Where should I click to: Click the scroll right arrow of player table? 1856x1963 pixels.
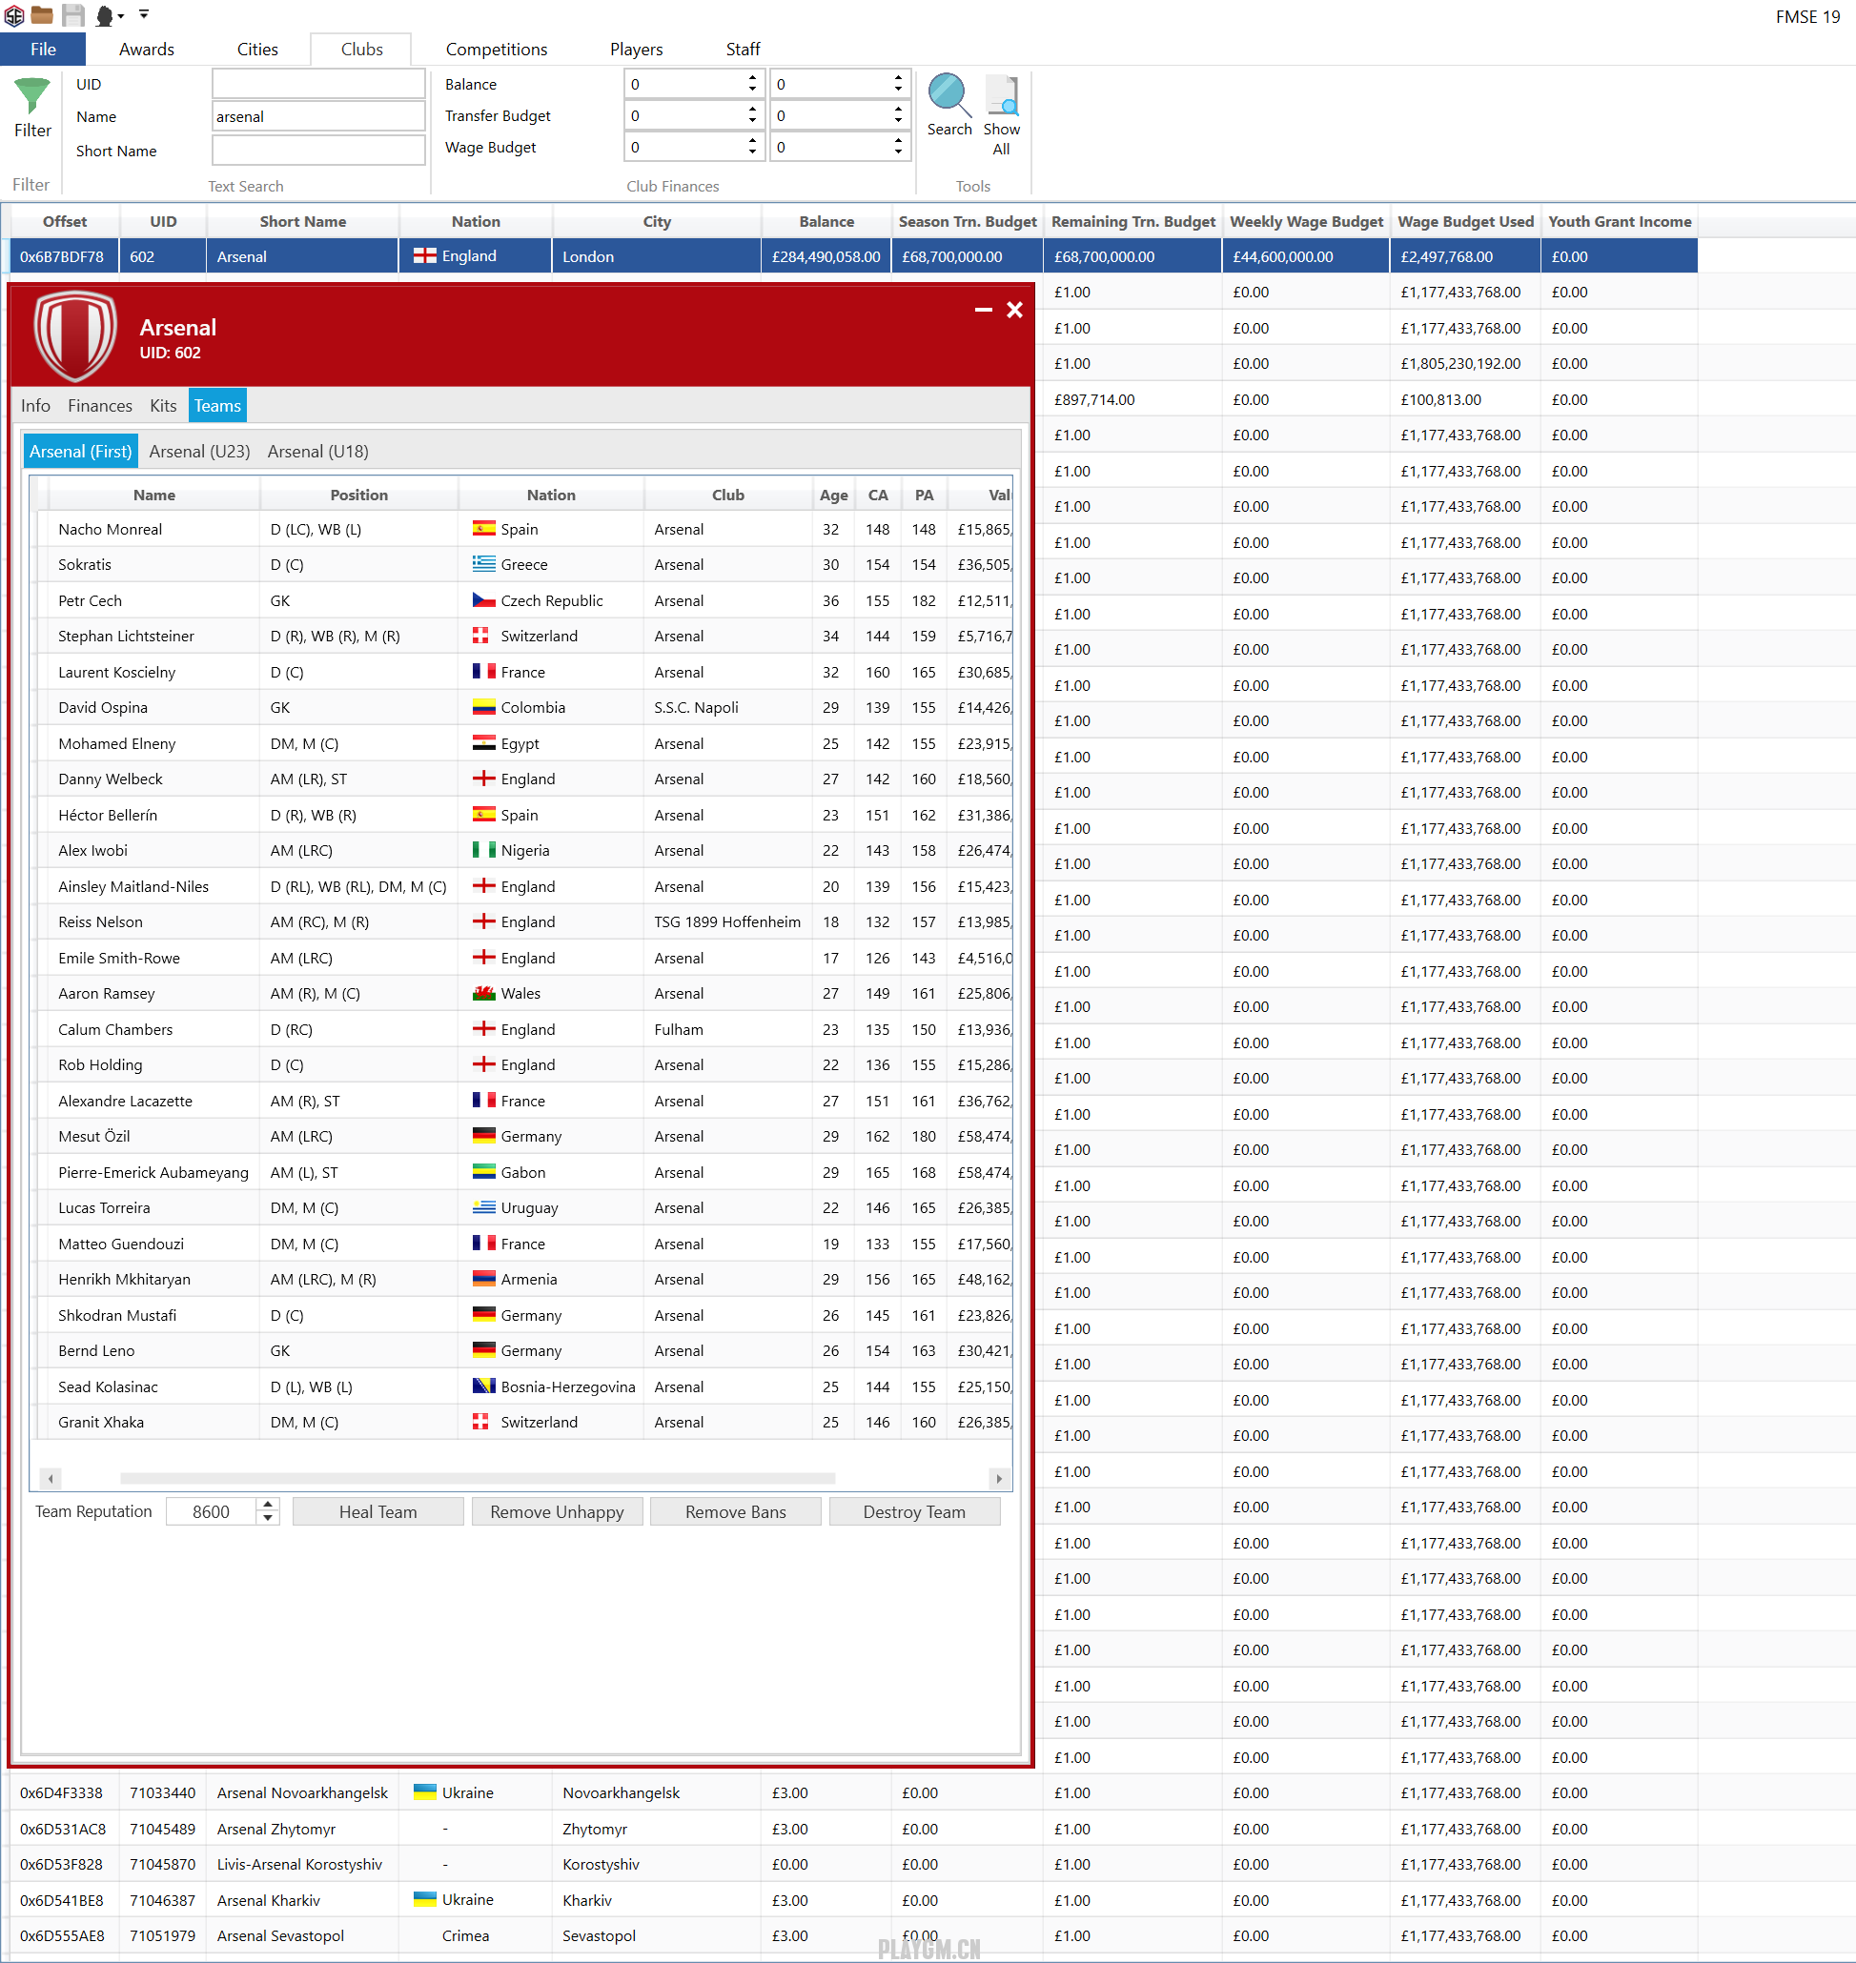[999, 1478]
